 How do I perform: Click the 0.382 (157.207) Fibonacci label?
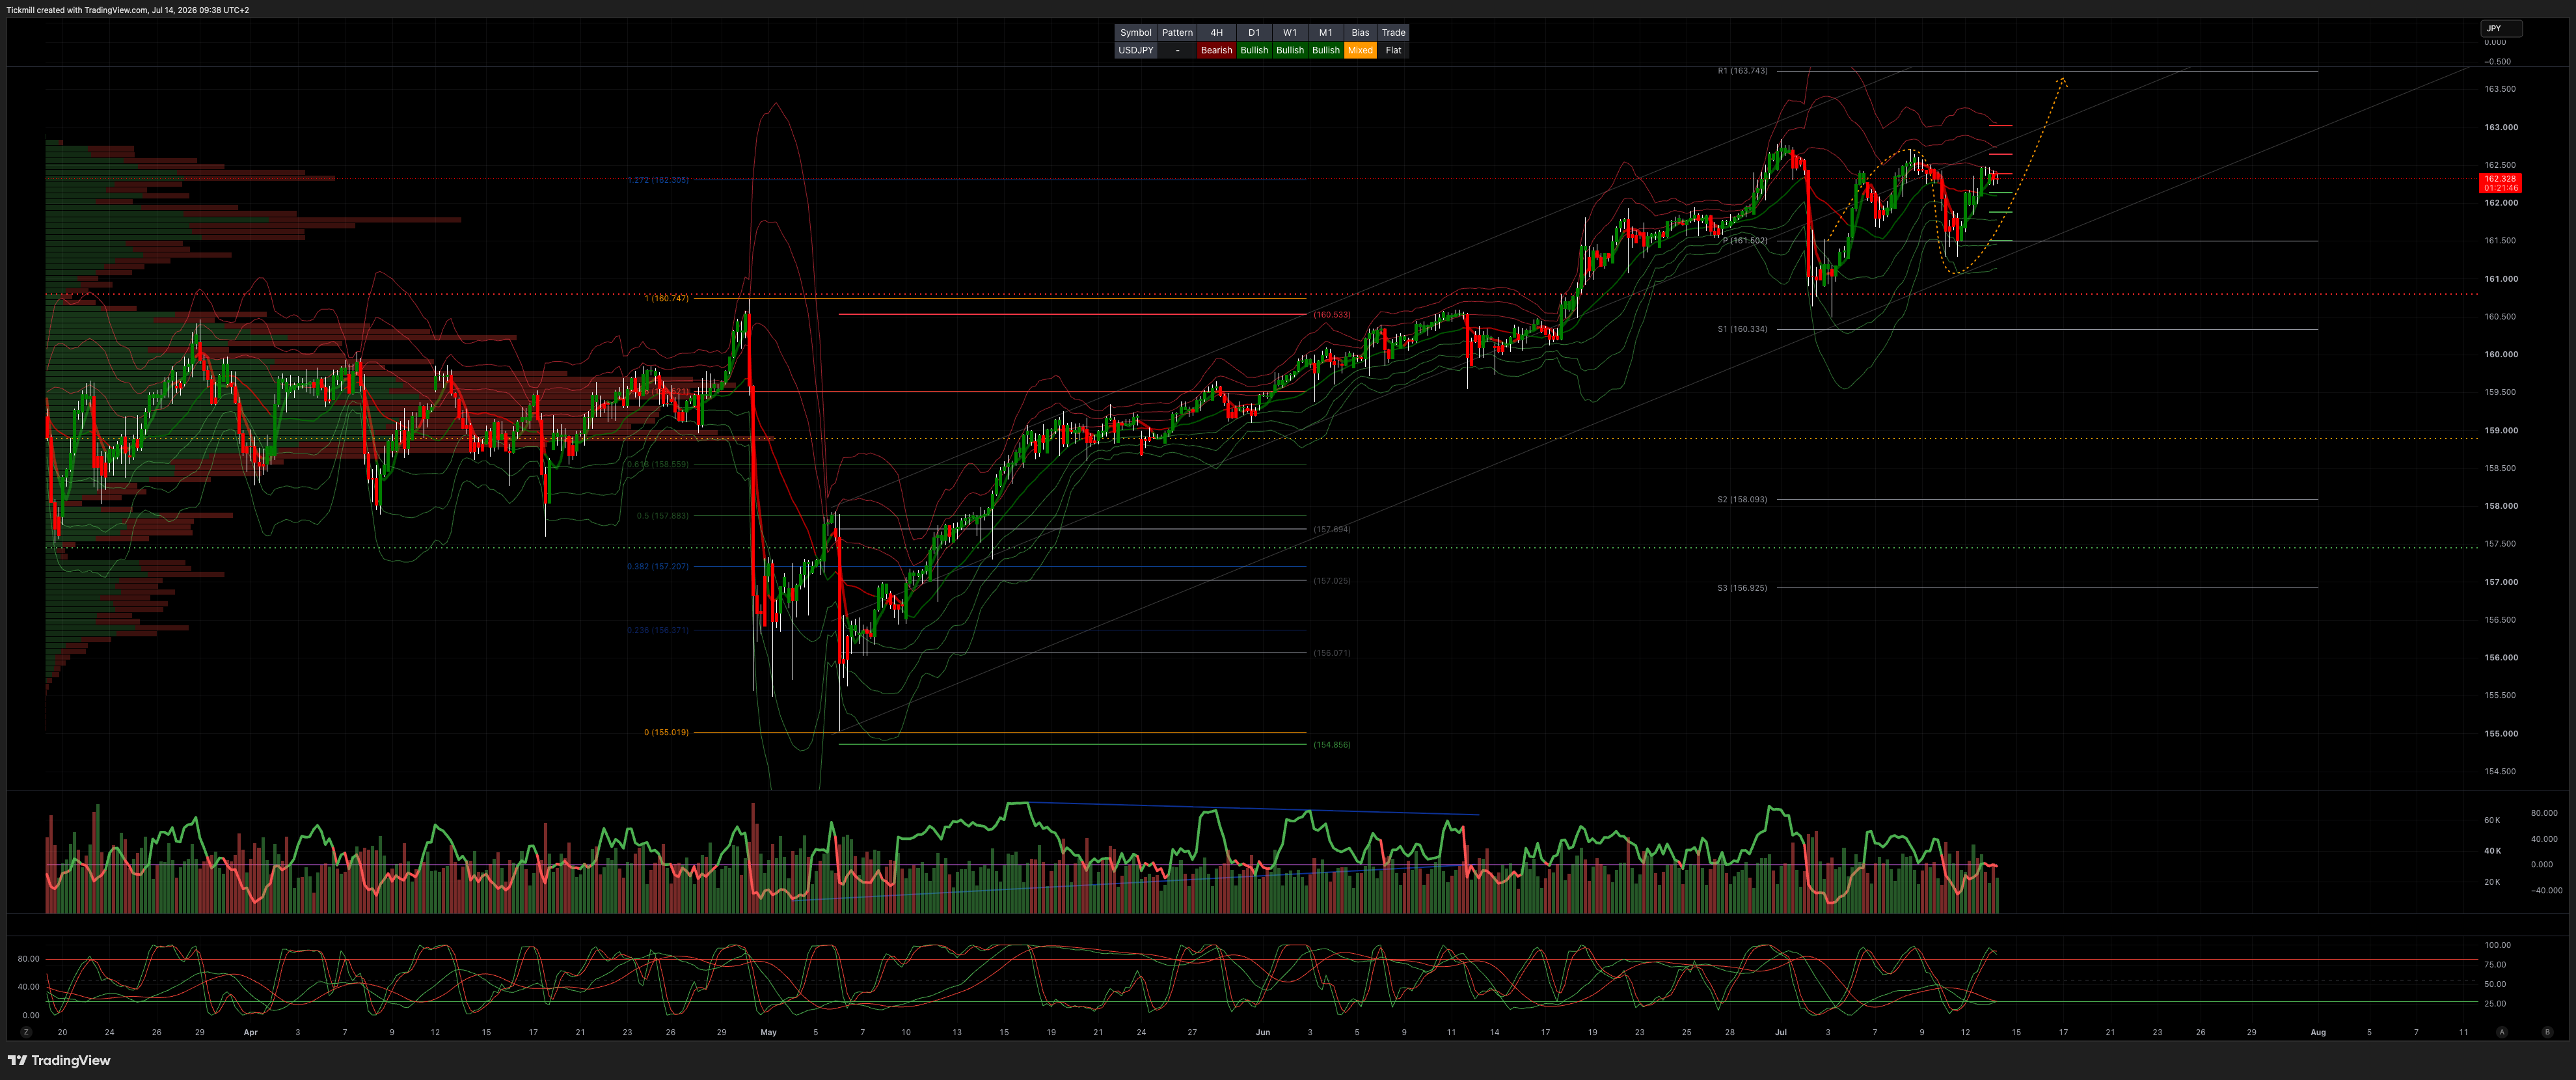[658, 566]
